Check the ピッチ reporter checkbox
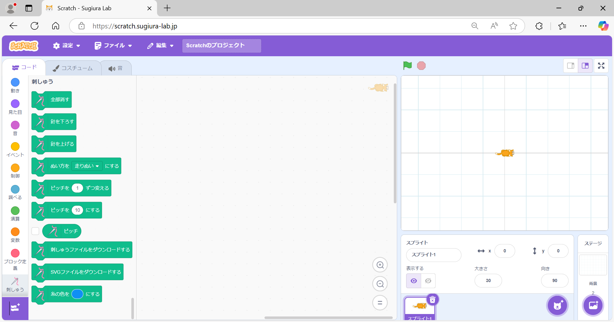The height and width of the screenshot is (322, 614). [35, 231]
